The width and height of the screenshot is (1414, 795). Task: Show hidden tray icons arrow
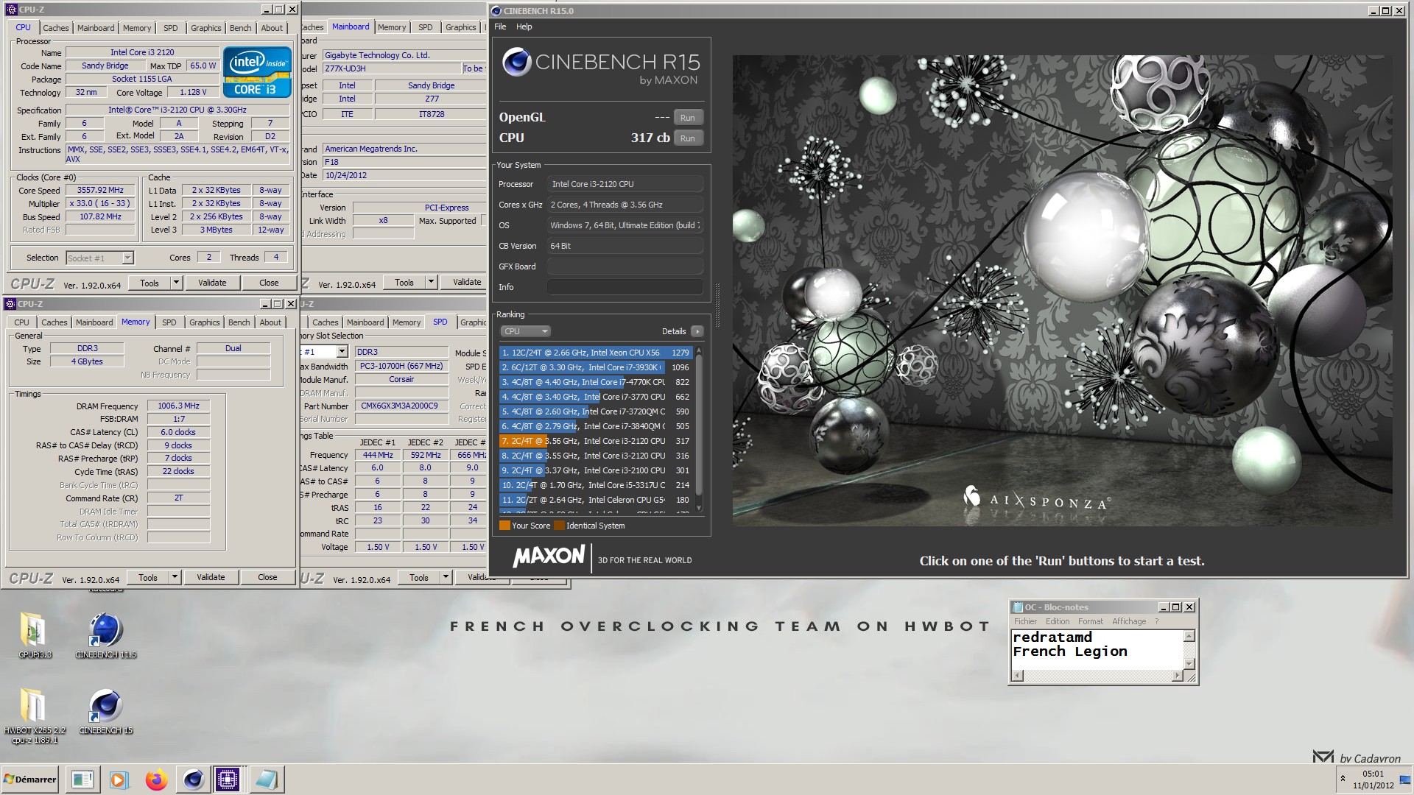click(1342, 778)
